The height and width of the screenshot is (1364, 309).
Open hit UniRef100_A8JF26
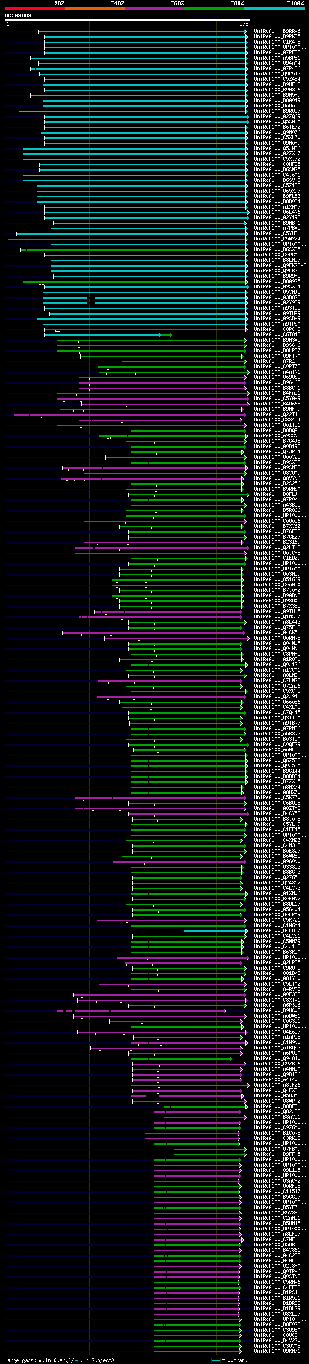pos(277,1085)
